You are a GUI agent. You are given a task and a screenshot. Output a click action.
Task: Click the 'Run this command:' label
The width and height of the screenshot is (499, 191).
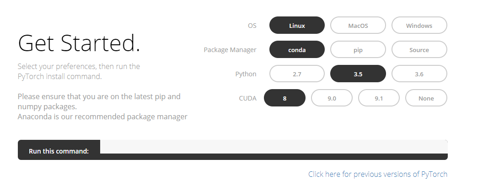tap(59, 151)
